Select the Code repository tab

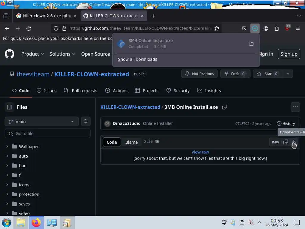(21, 91)
